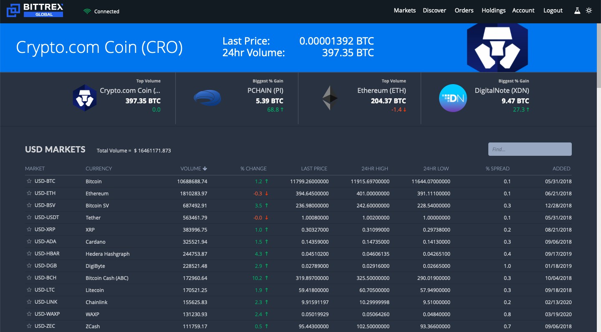Screen dimensions: 601x332
Task: Open the USD-HBAR market link
Action: pos(47,254)
